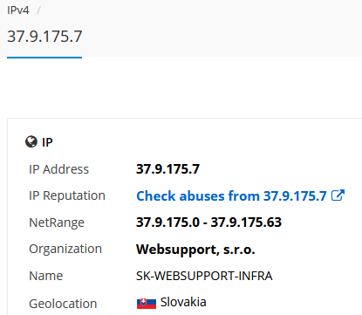Click the Websupport, s.r.o. organization name
Viewport: 362px width, 315px height.
(195, 250)
